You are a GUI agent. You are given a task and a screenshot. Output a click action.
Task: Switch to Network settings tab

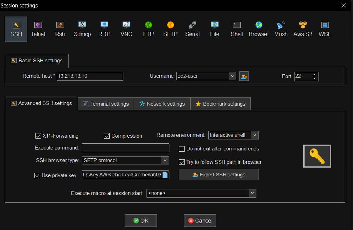click(x=162, y=104)
